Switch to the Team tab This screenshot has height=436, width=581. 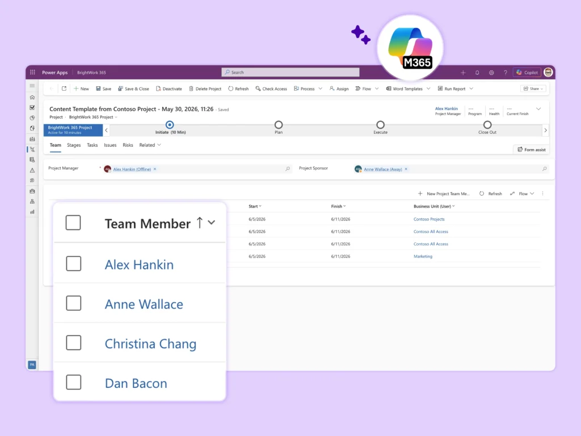(x=55, y=145)
